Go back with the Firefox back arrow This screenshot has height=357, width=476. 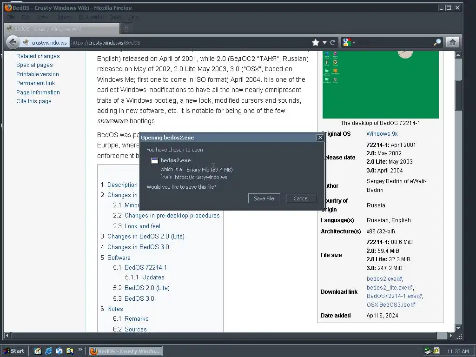[x=13, y=42]
